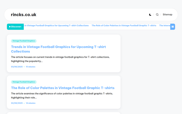Pause the Discover news ticker
Image resolution: width=182 pixels, height=114 pixels.
[x=173, y=27]
